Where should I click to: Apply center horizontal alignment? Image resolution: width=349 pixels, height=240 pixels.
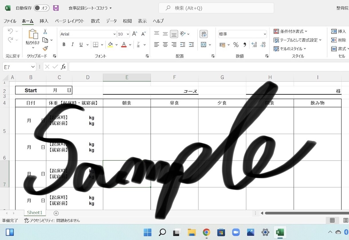[165, 45]
